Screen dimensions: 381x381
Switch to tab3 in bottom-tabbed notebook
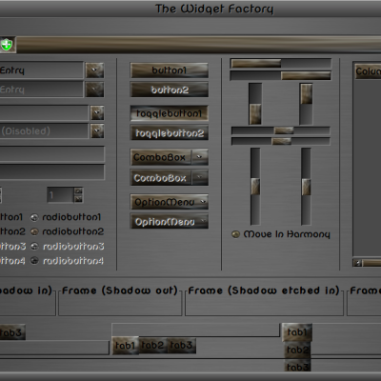(181, 345)
